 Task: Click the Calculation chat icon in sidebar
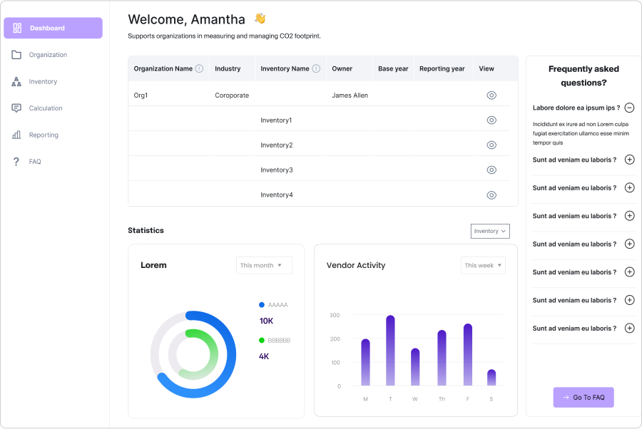tap(16, 108)
